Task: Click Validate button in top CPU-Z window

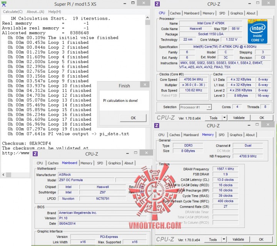Action: pos(239,118)
